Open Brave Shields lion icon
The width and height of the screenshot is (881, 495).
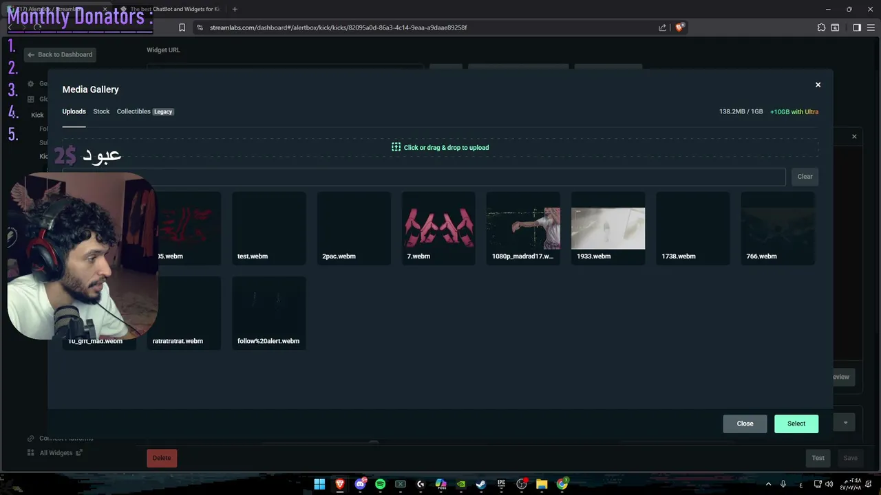coord(679,27)
